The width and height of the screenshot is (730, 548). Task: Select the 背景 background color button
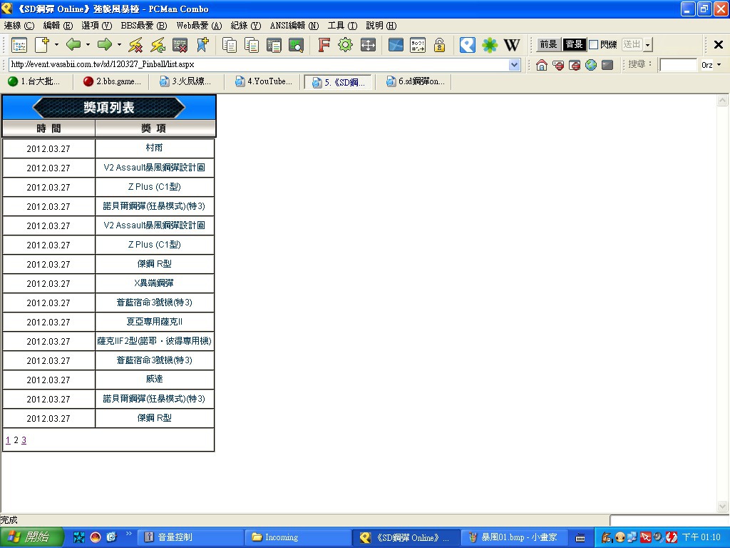[573, 45]
